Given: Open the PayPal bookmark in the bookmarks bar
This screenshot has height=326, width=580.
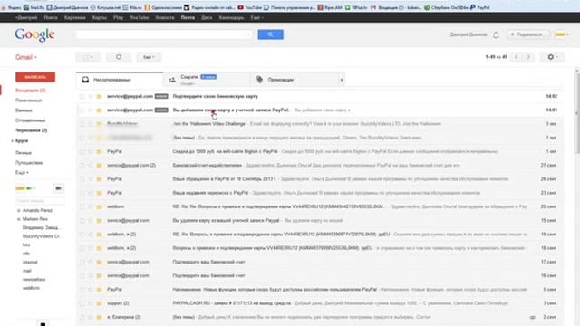Looking at the screenshot, I should pos(479,7).
